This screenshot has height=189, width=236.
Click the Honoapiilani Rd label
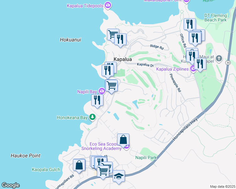tap(64, 182)
